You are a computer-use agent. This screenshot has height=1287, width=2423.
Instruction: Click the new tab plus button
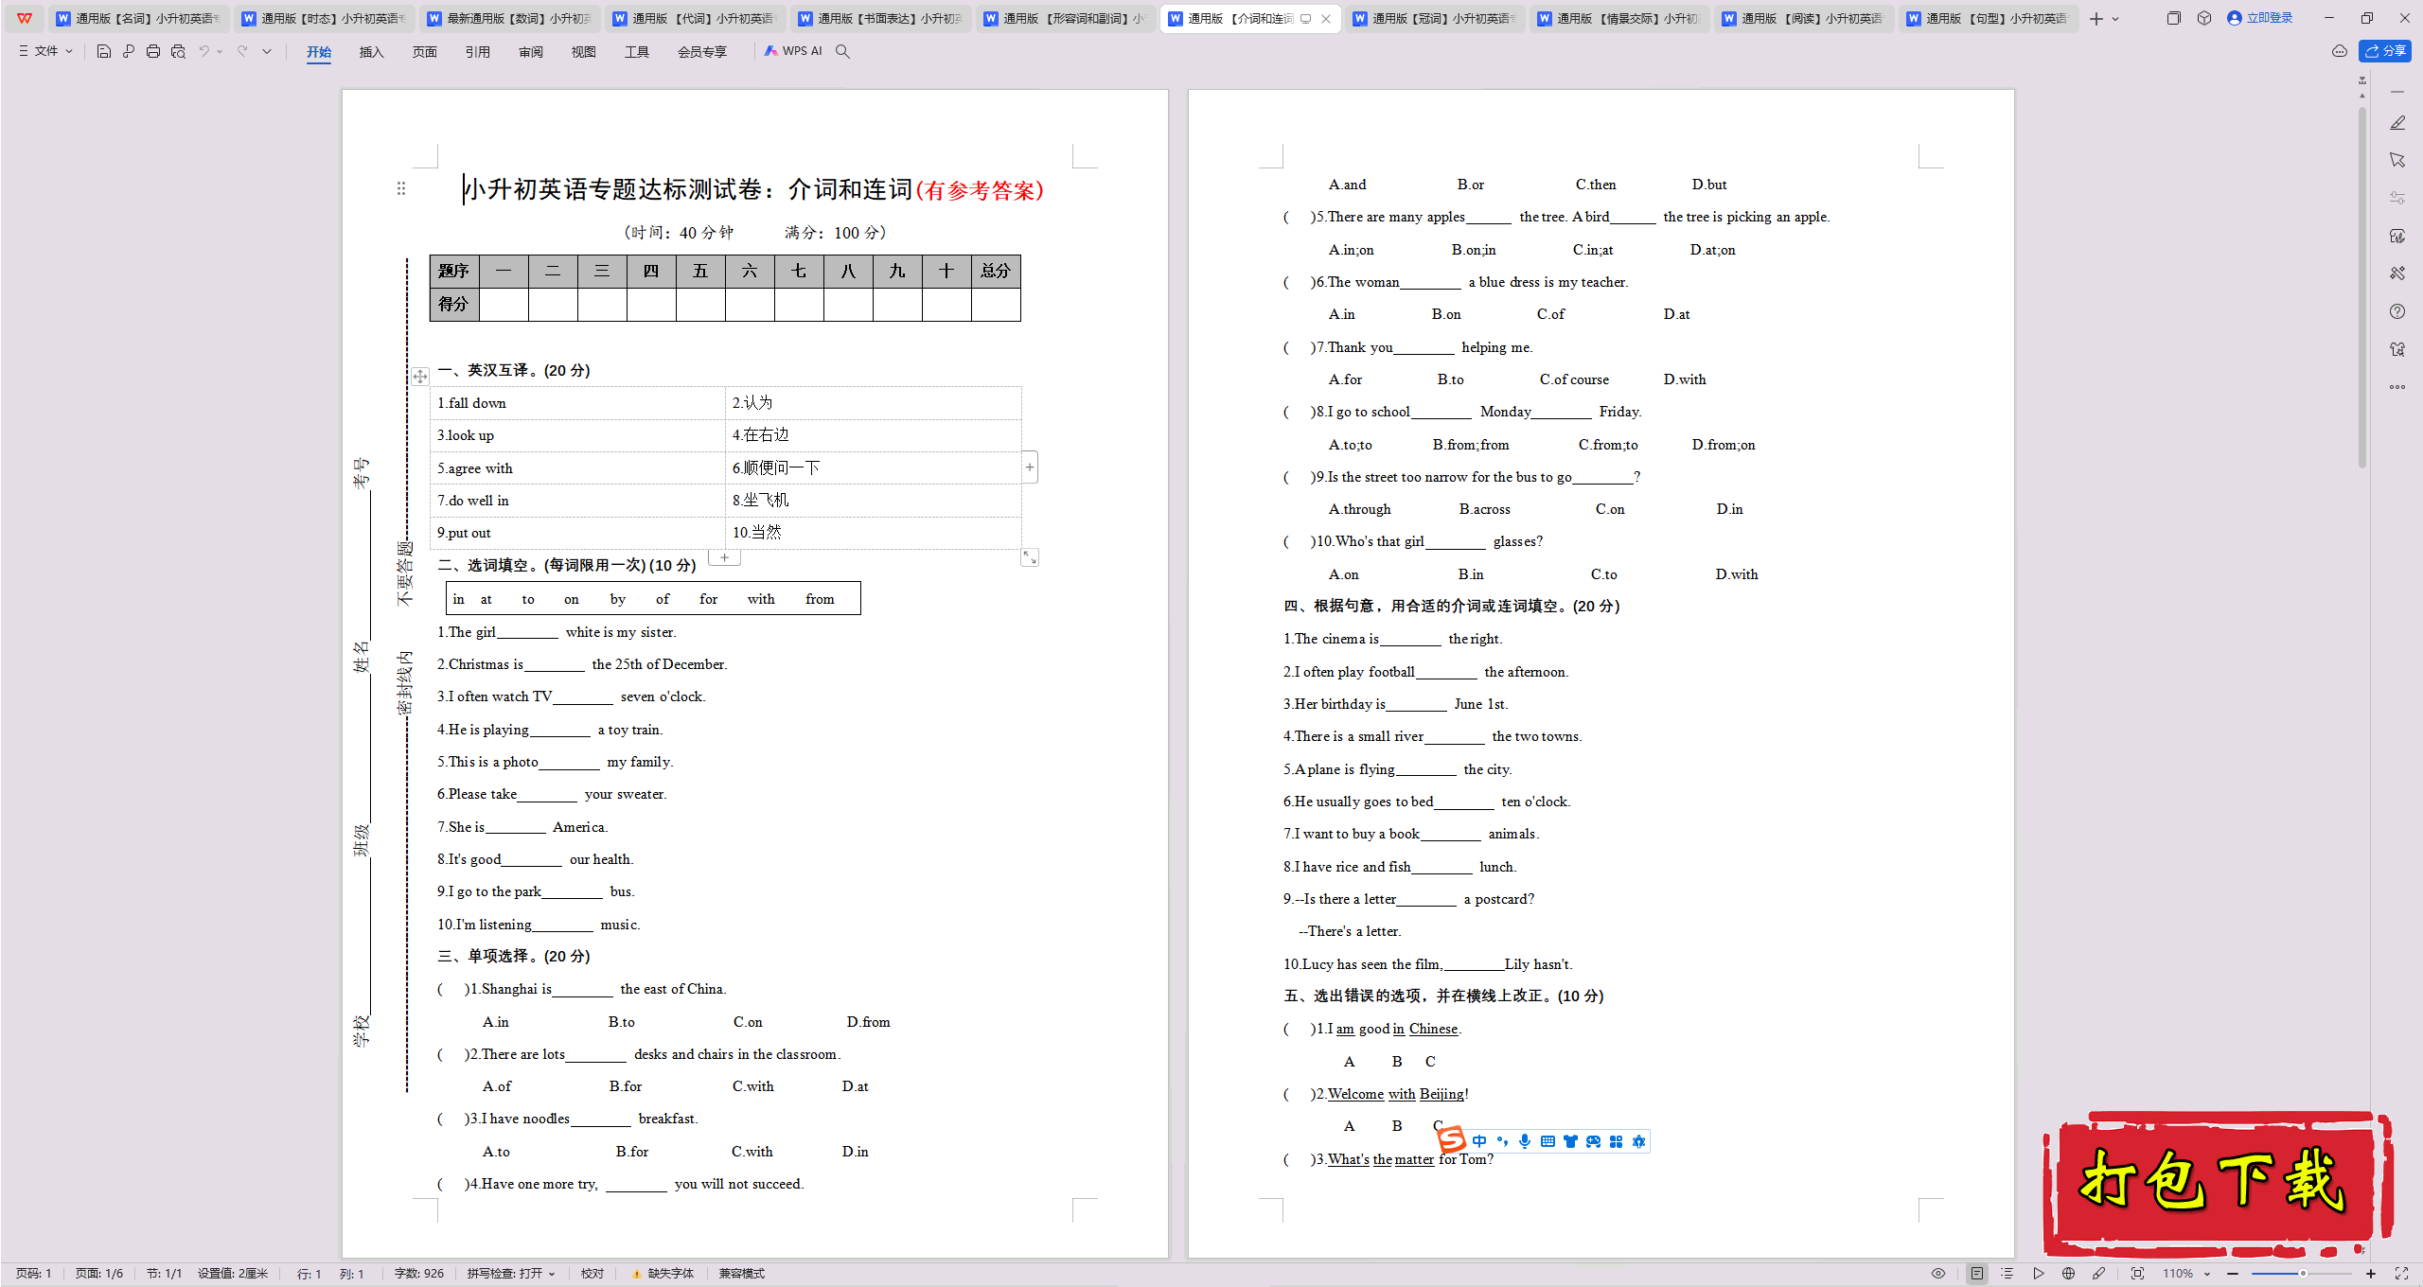[x=2096, y=19]
